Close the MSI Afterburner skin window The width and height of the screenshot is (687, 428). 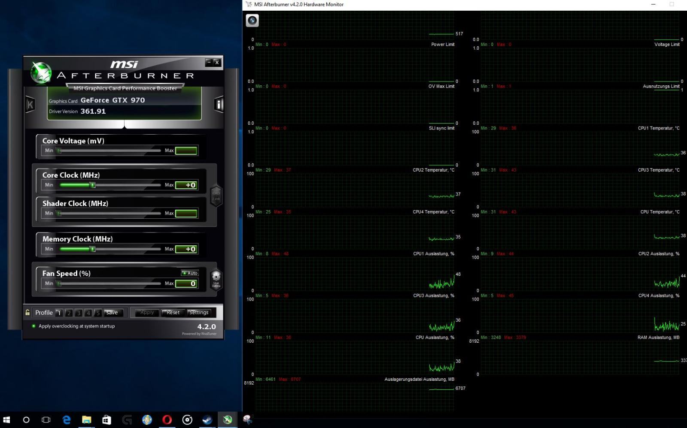pos(217,62)
